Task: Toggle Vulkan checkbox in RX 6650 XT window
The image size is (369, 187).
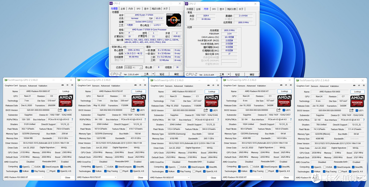Action: click(x=167, y=171)
